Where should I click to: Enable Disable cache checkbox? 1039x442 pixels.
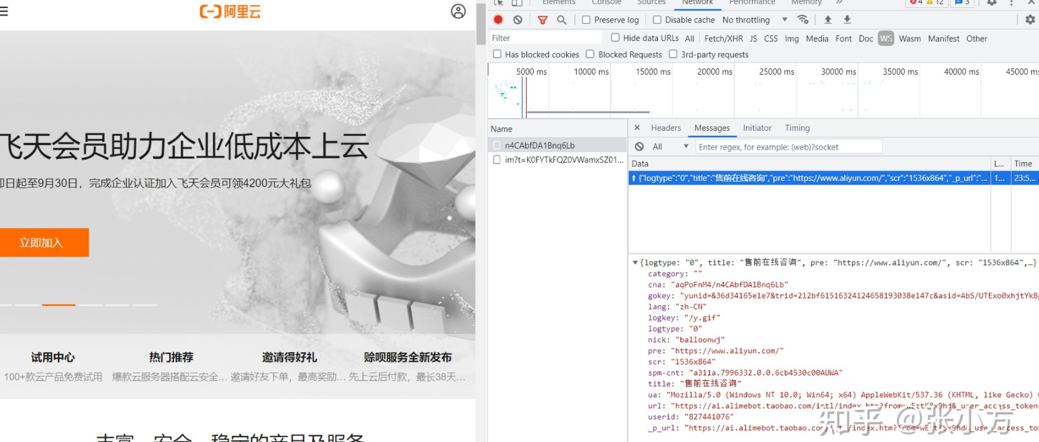point(657,20)
